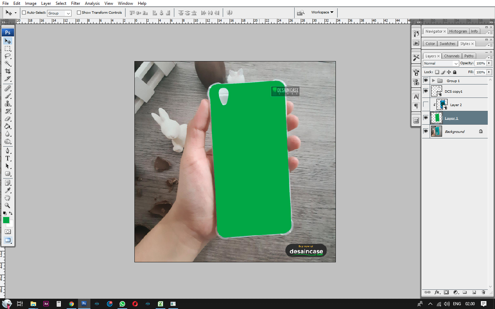Open the Workspace dropdown

click(322, 12)
